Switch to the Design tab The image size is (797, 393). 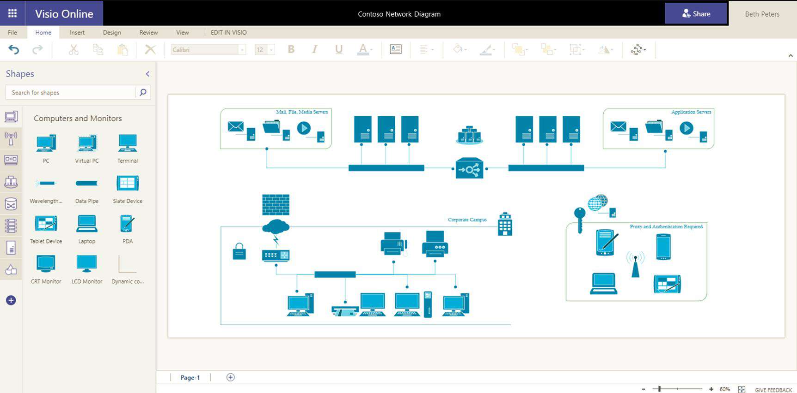point(112,32)
